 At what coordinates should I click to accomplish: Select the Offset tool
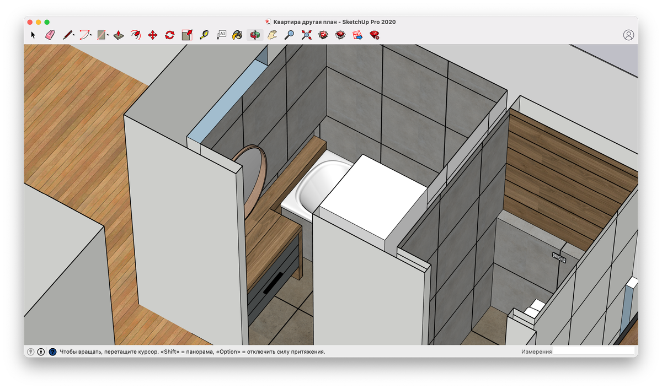(135, 35)
